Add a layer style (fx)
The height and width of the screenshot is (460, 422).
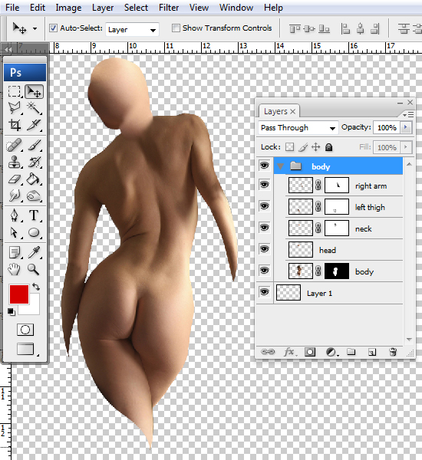(x=289, y=352)
